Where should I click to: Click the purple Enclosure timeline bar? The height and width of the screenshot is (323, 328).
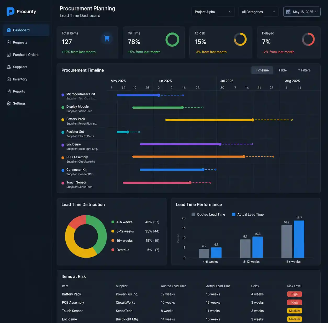[180, 144]
